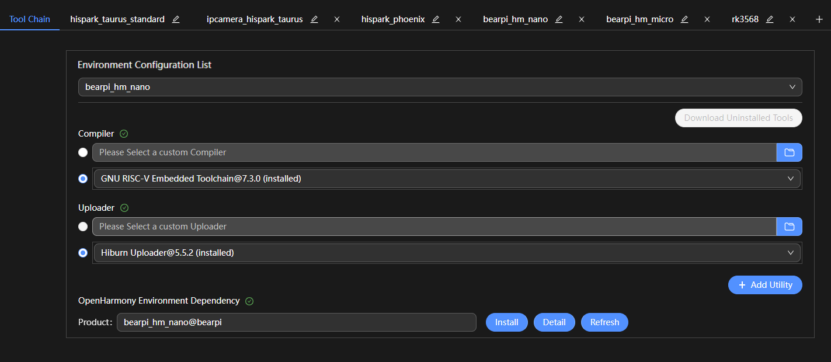Select the custom Uploader radio button
The height and width of the screenshot is (362, 831).
(x=83, y=227)
